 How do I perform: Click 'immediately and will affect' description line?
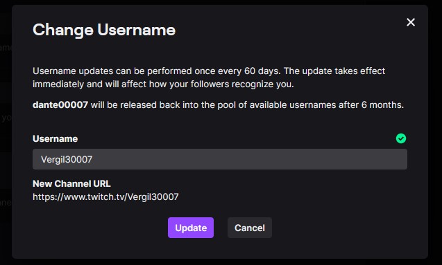(x=90, y=84)
